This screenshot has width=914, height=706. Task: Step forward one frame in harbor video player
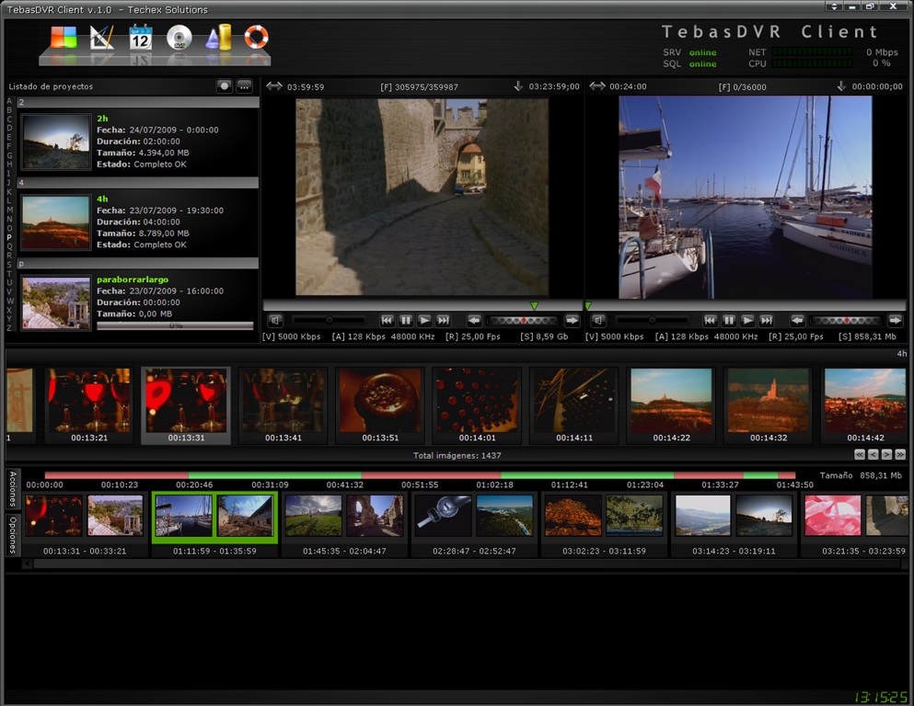tap(896, 320)
